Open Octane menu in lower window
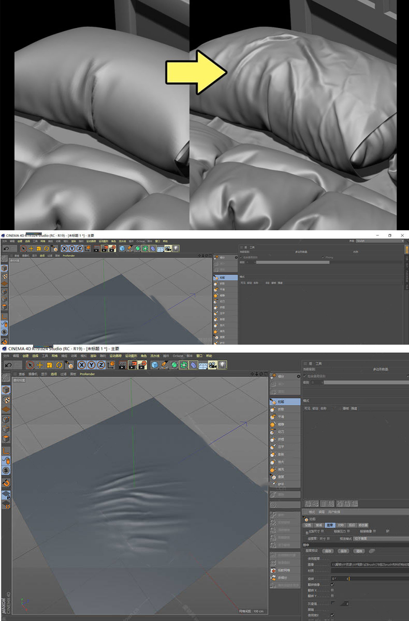Viewport: 409px width, 621px height. [178, 356]
